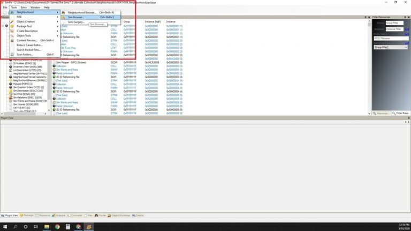Screen dimensions: 411x231
Task: Click the Content Preview menu icon
Action: point(12,40)
